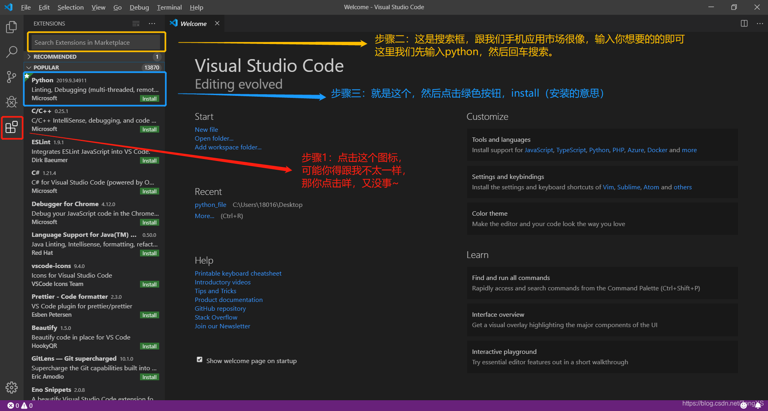Open recent python_file folder
Viewport: 768px width, 411px height.
[x=210, y=205]
